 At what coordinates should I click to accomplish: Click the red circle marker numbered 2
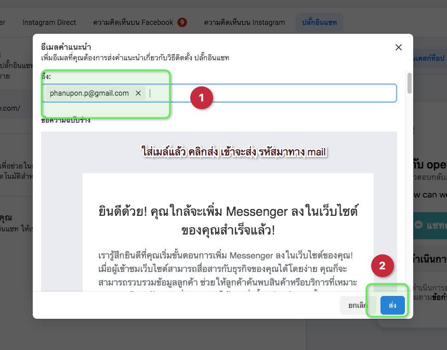(383, 266)
